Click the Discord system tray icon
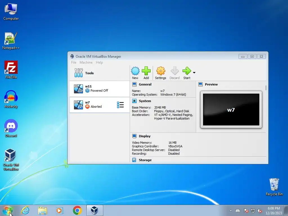288x216 pixels. coord(238,211)
